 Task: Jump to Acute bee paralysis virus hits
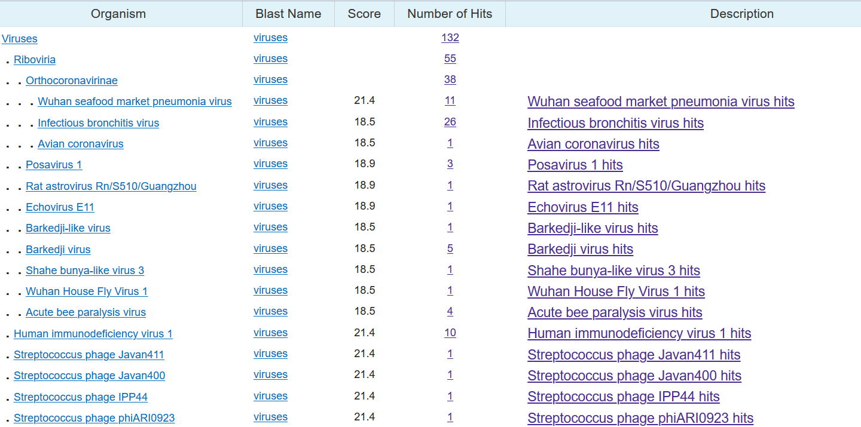pos(615,312)
